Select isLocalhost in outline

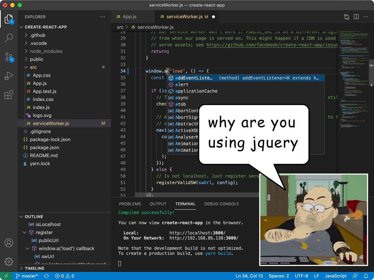(x=64, y=224)
